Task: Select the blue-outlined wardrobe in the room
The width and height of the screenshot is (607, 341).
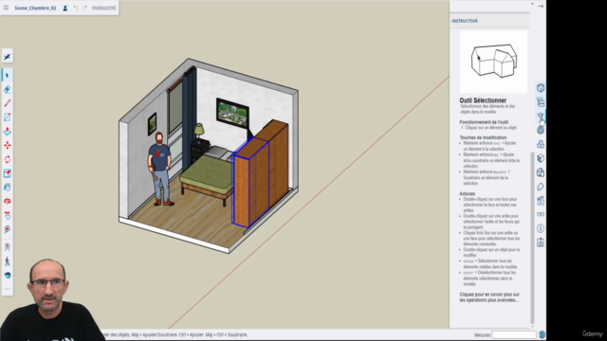Action: tap(251, 184)
